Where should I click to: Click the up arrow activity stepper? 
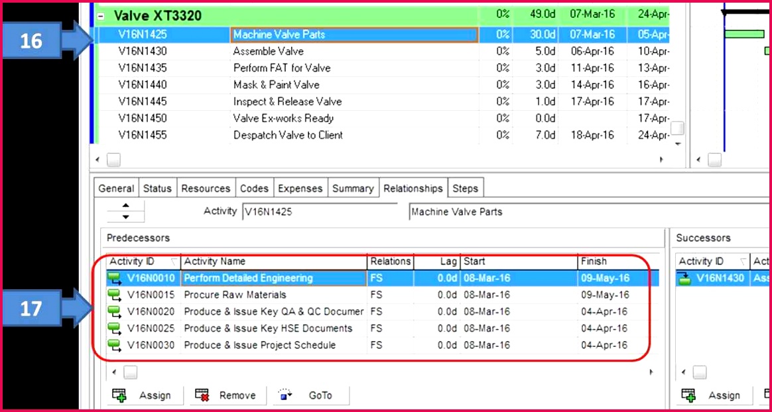pyautogui.click(x=126, y=206)
